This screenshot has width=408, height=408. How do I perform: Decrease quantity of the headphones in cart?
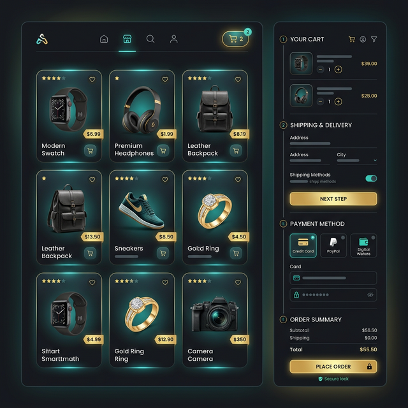tap(321, 101)
